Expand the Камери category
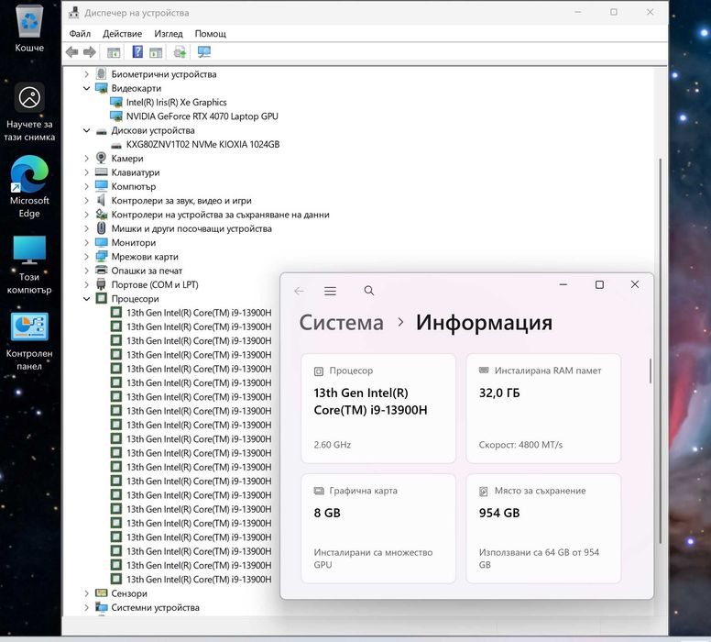Viewport: 711px width, 642px height. 87,159
